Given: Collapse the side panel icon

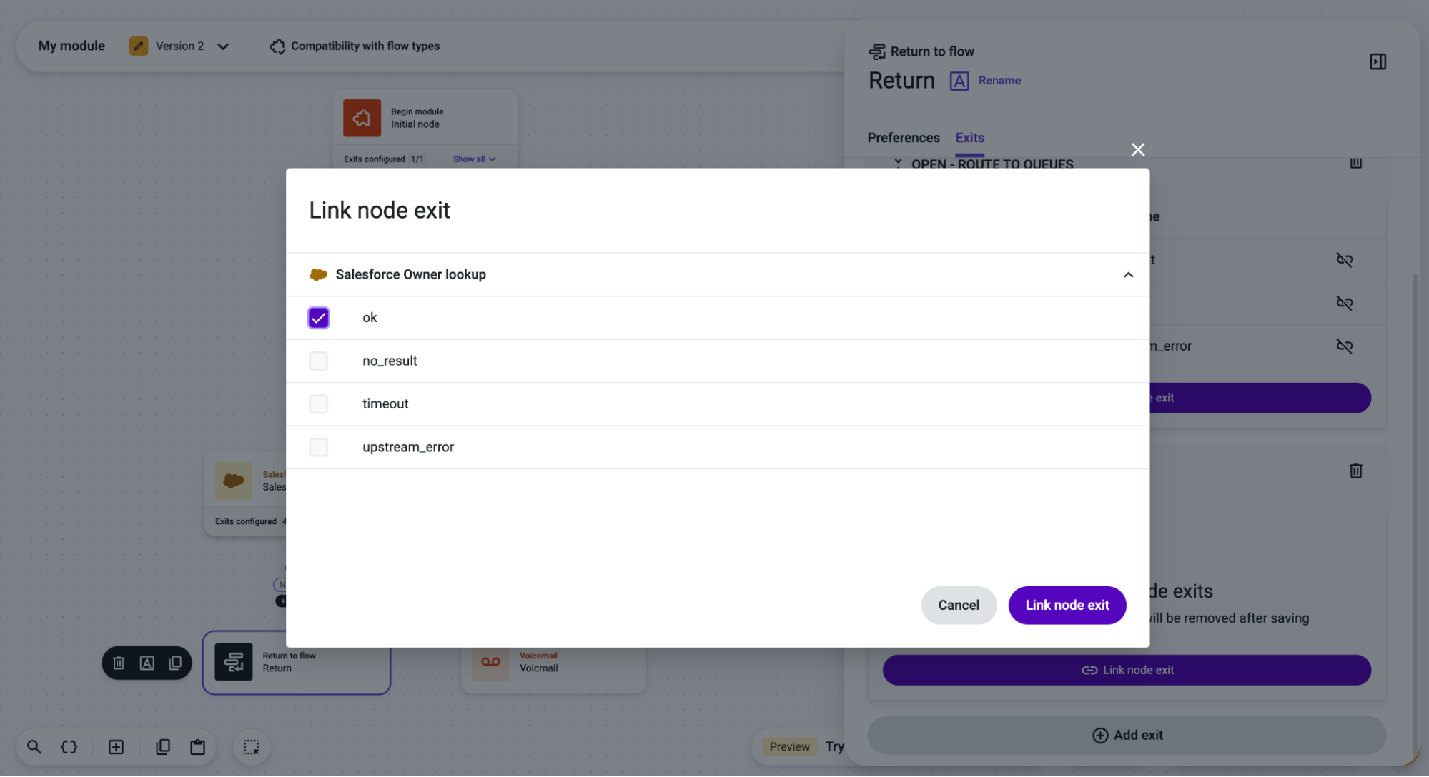Looking at the screenshot, I should tap(1378, 62).
